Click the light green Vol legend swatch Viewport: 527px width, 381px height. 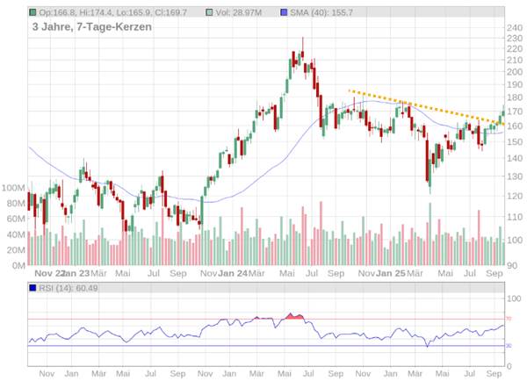(209, 13)
